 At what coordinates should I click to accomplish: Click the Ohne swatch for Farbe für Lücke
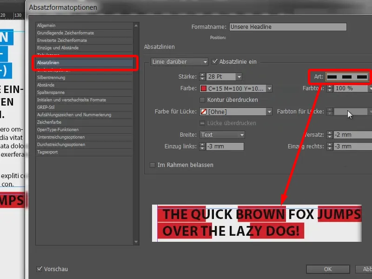204,112
